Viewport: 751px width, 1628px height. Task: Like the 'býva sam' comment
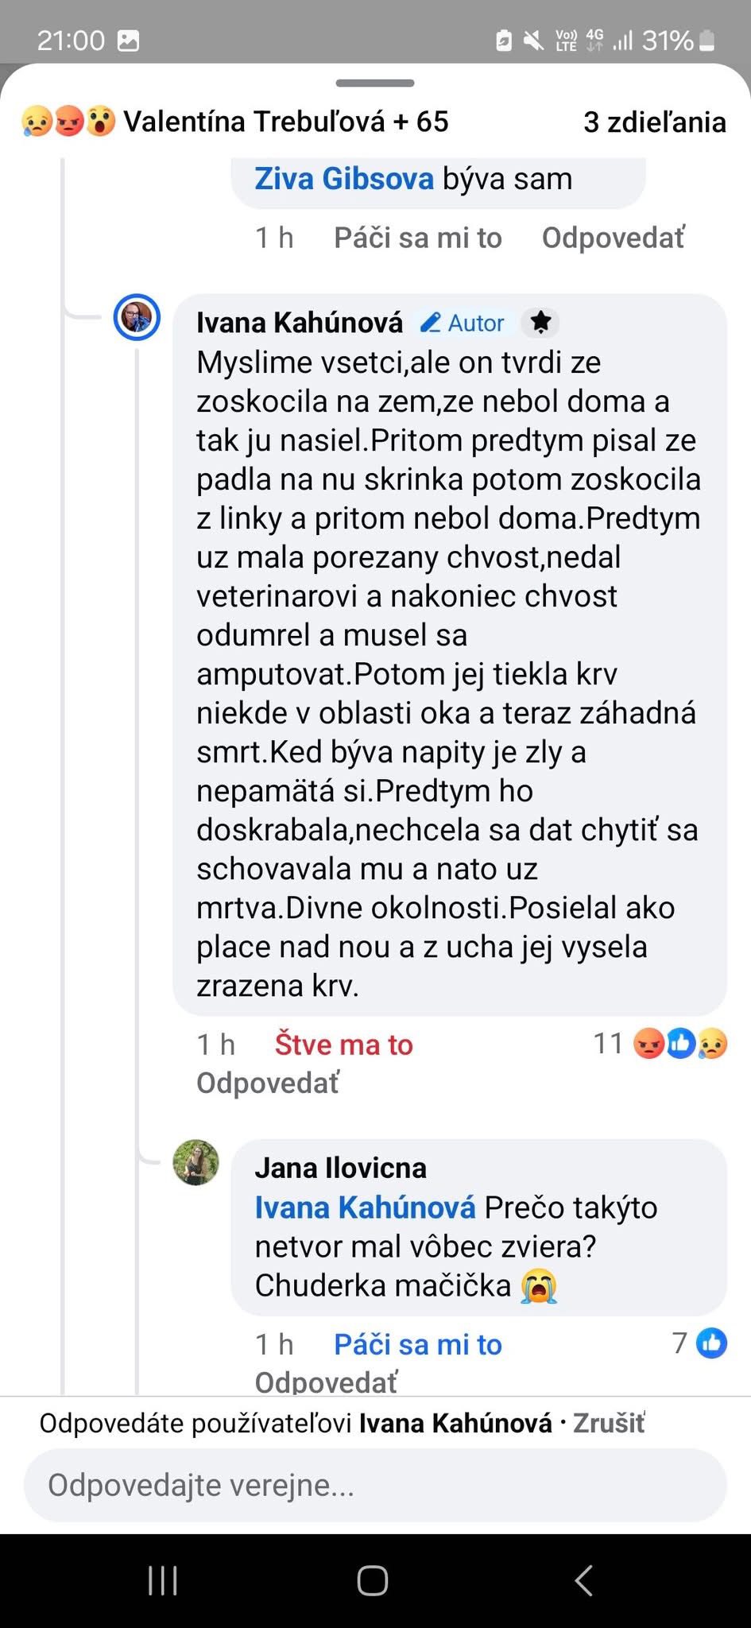click(417, 238)
